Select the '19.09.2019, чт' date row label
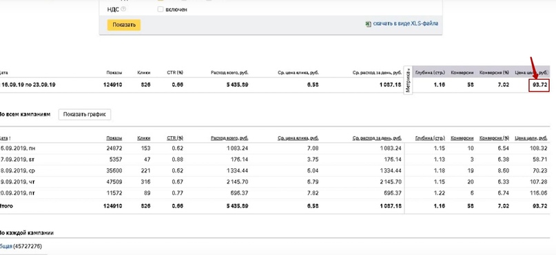 point(17,182)
